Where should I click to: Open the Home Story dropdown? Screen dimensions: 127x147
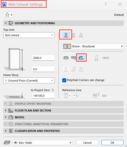pyautogui.click(x=29, y=81)
